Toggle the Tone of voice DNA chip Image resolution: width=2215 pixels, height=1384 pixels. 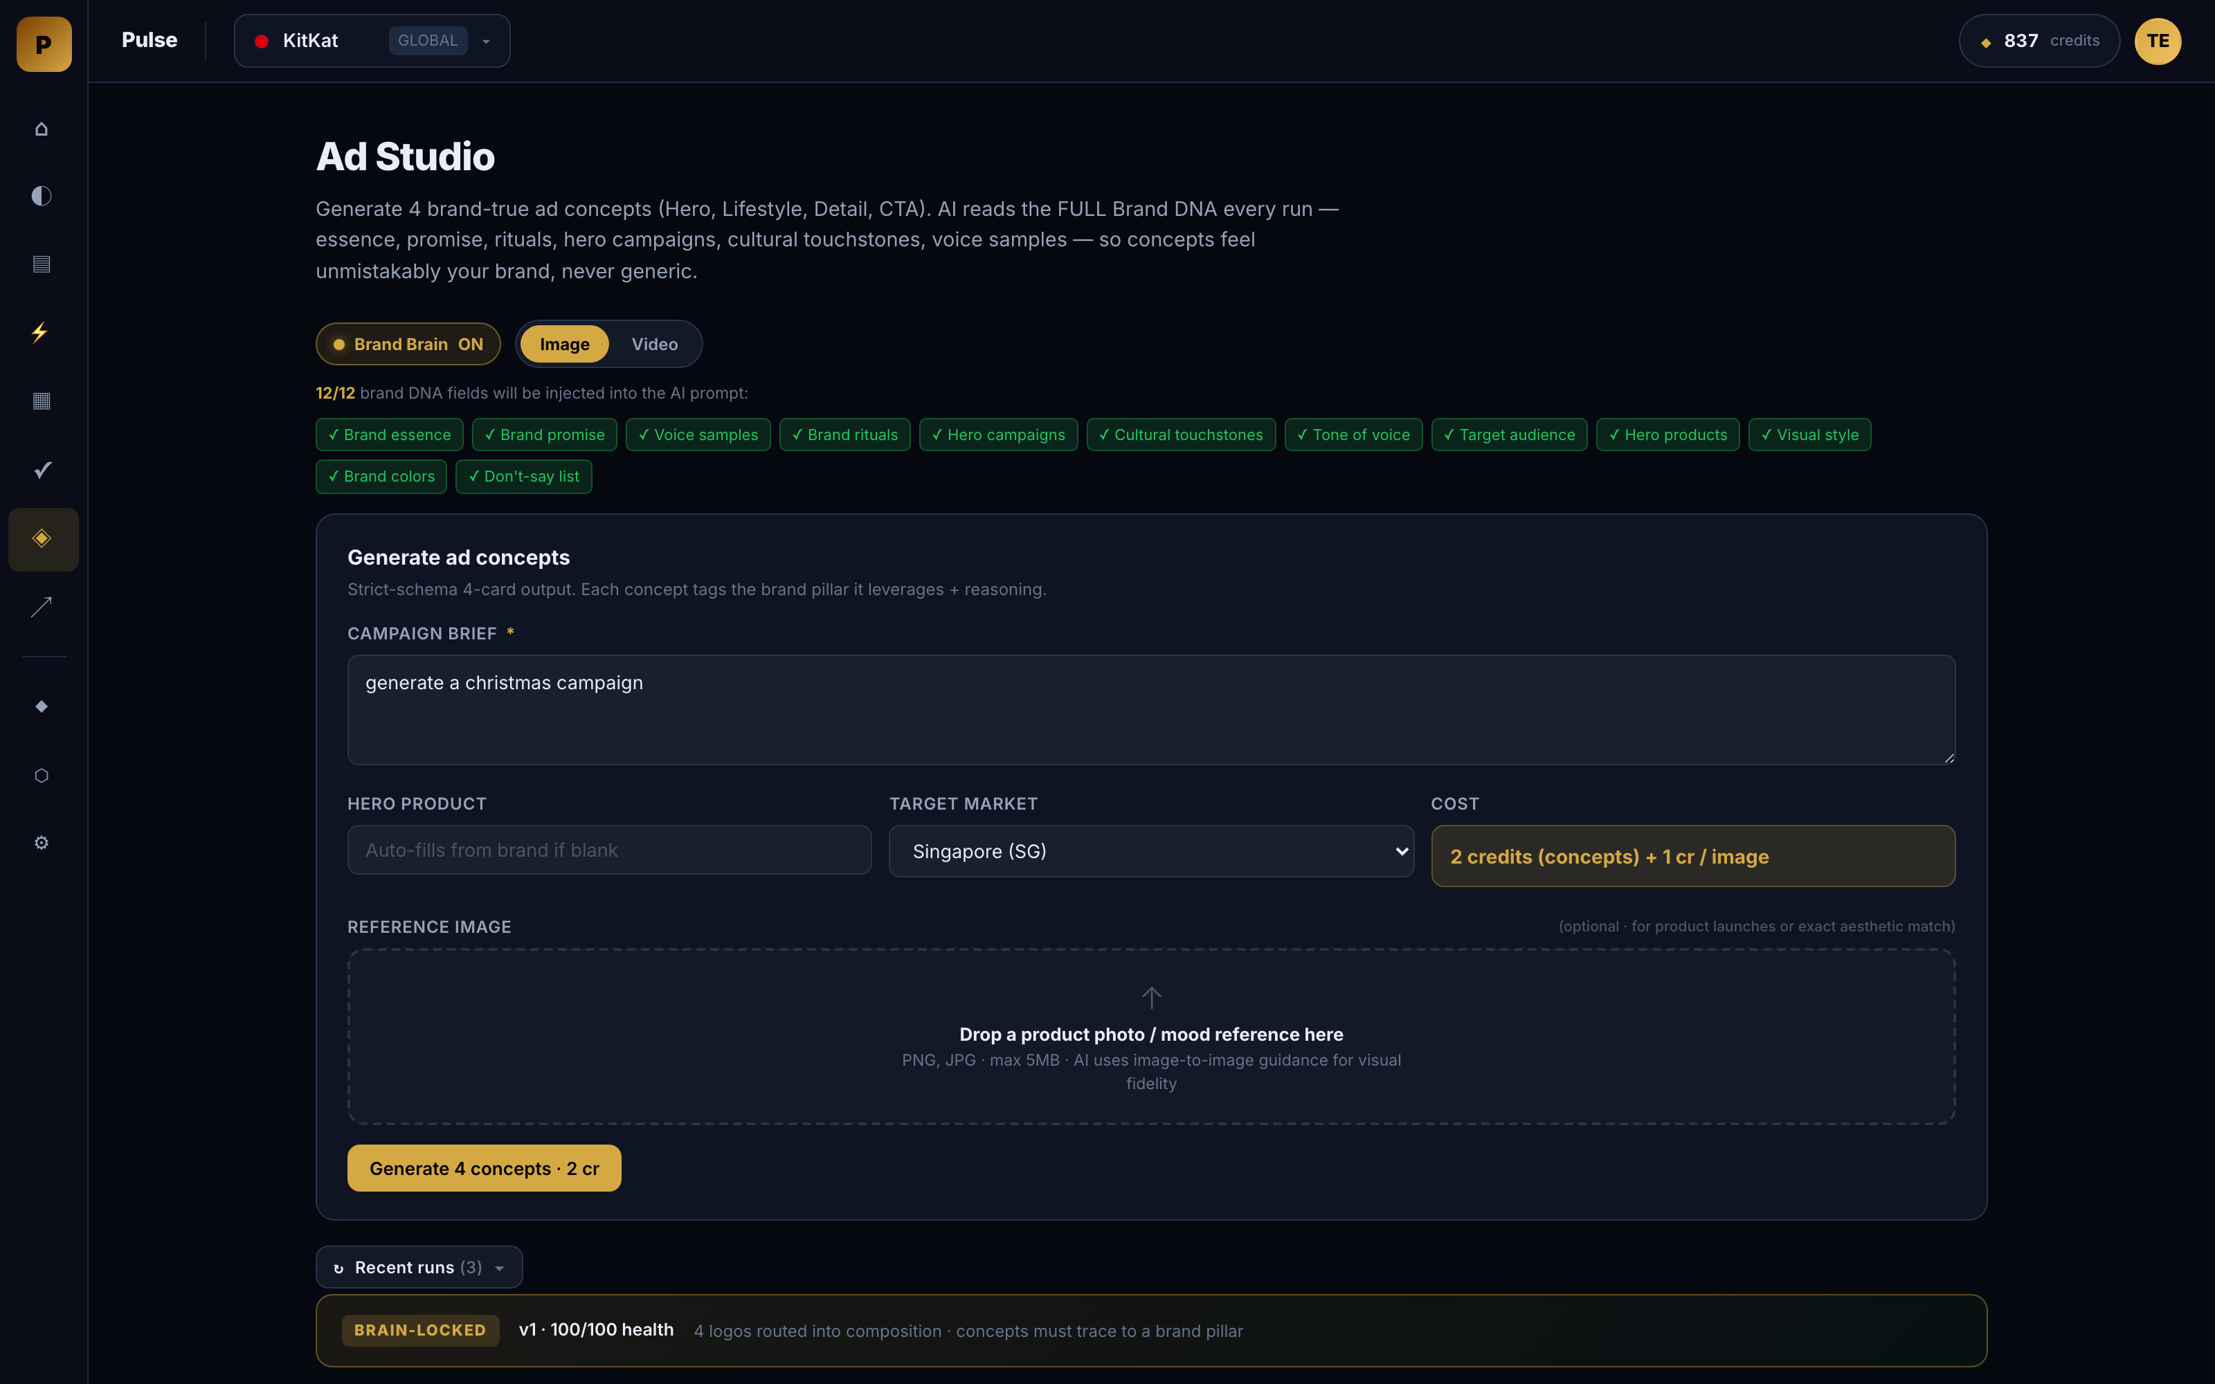(x=1354, y=435)
